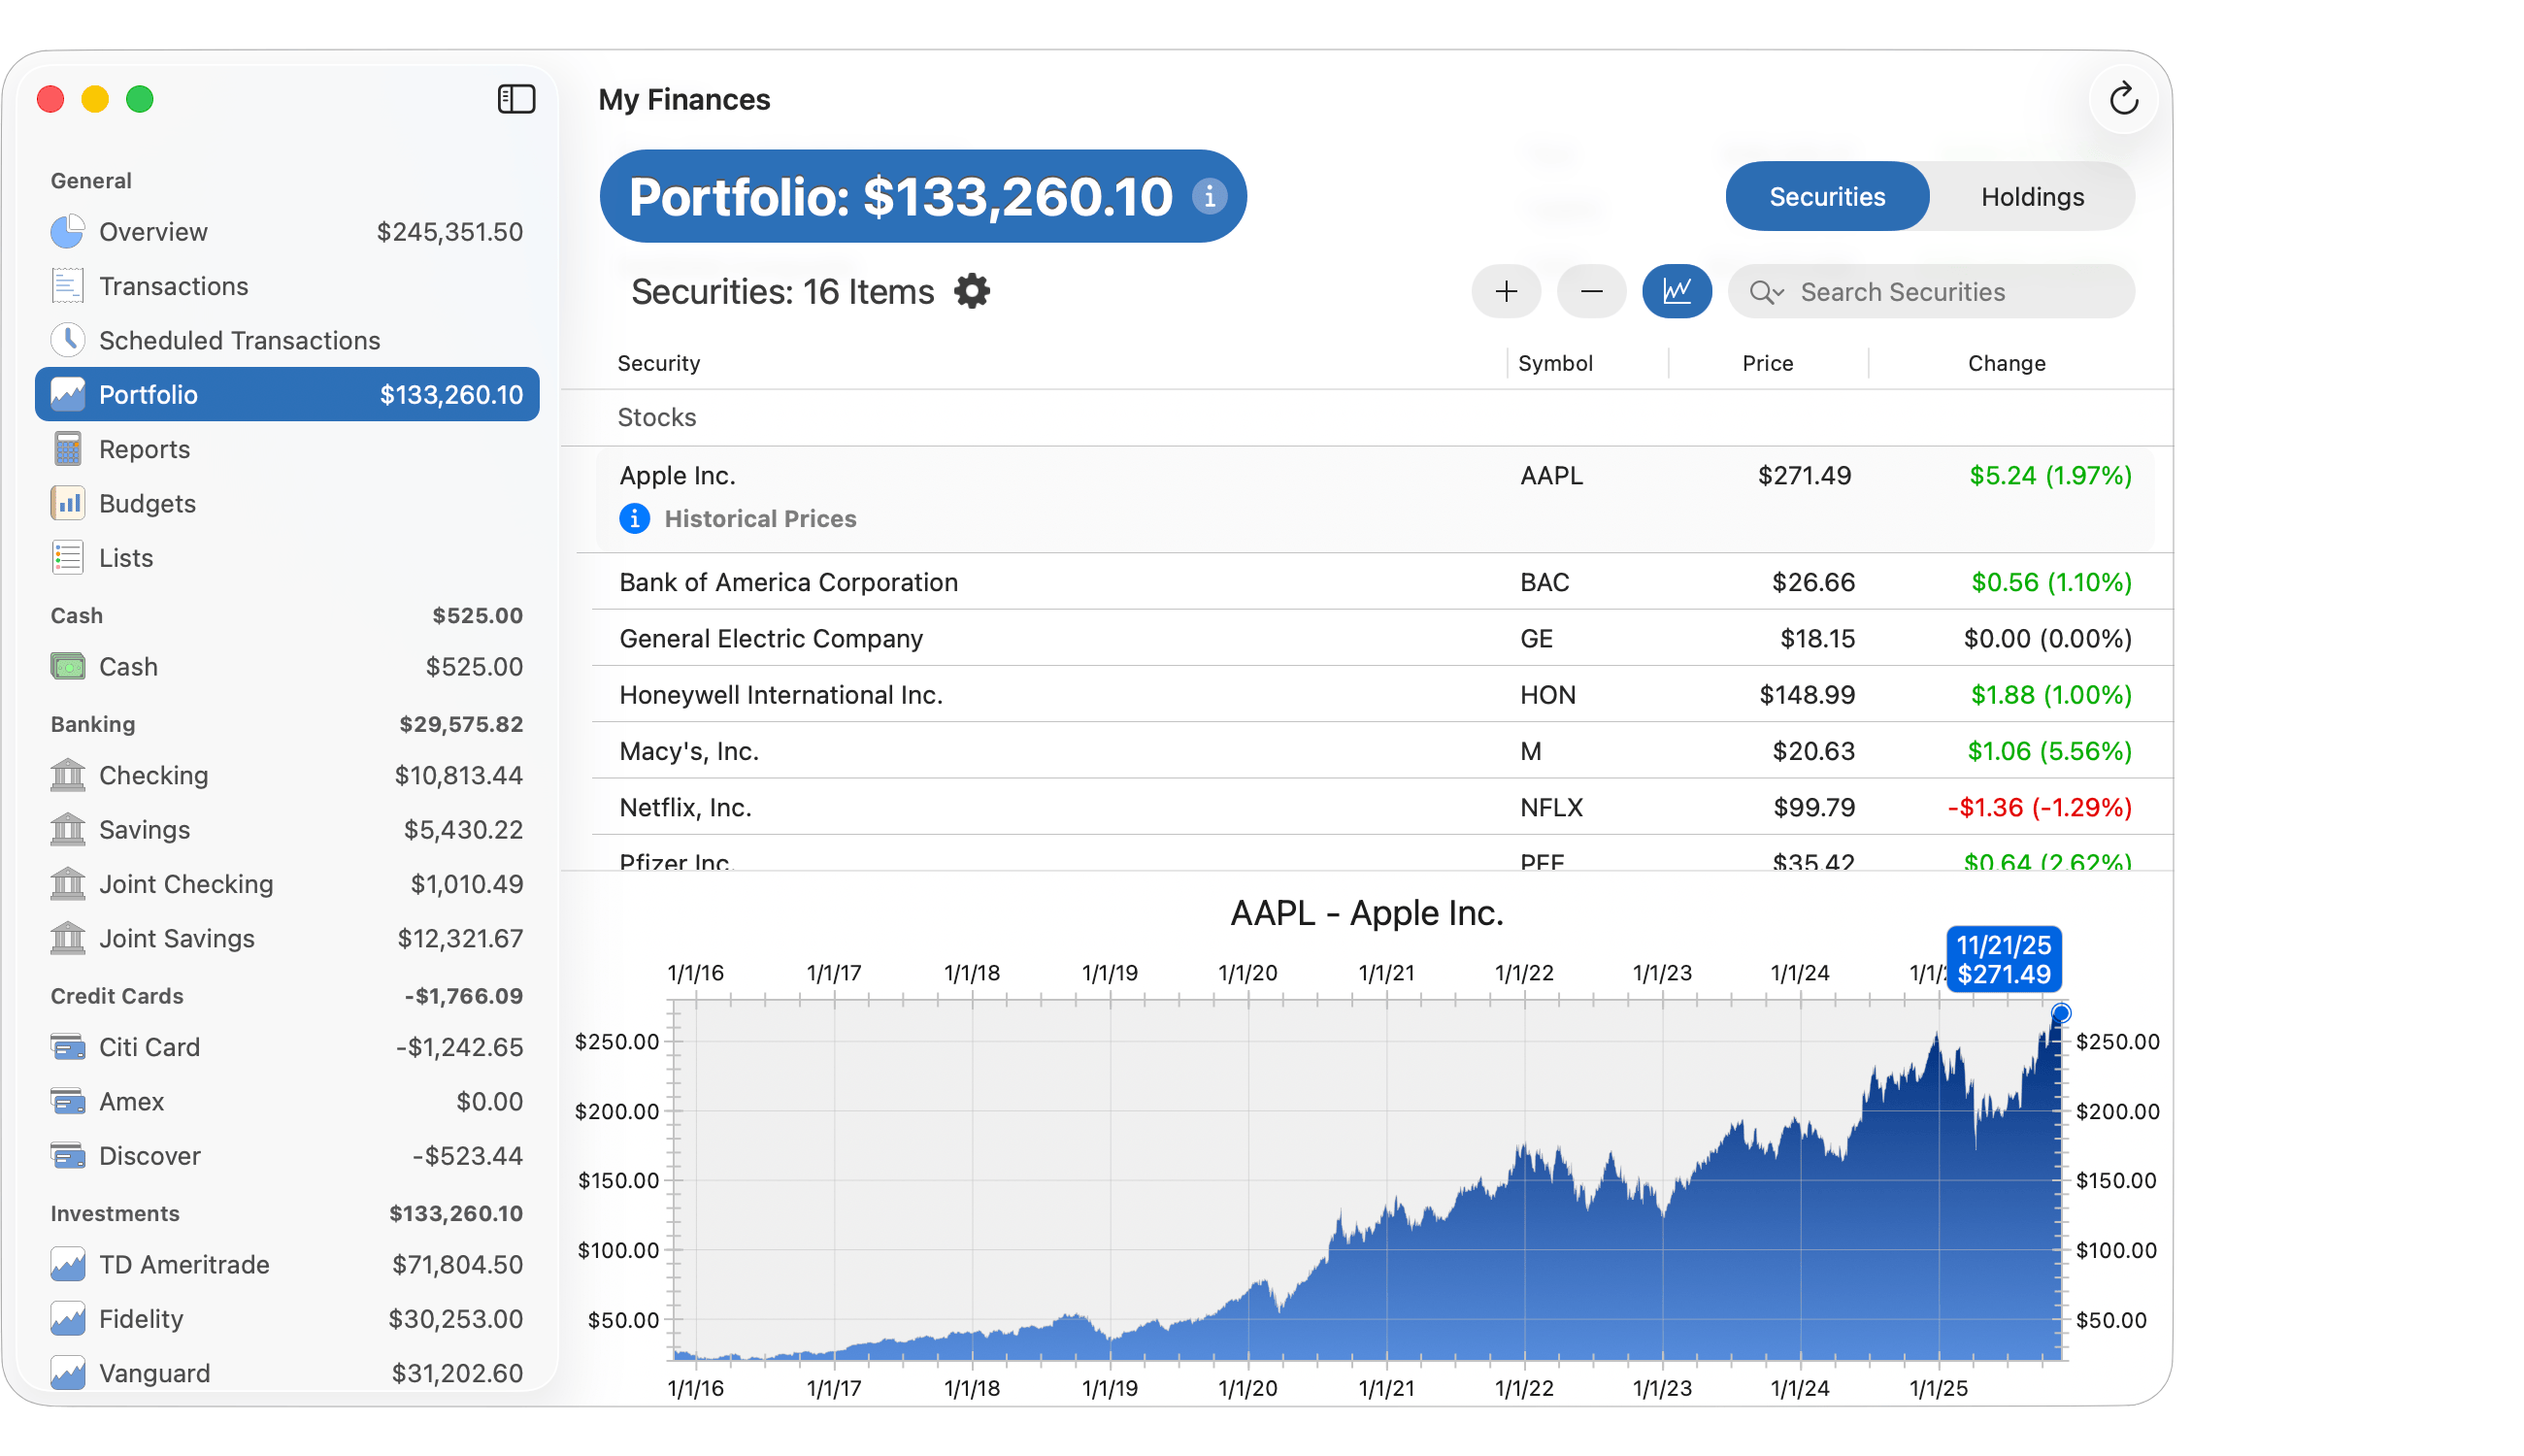Open Scheduled Transactions clock icon
Image resolution: width=2524 pixels, height=1456 pixels.
(x=67, y=339)
